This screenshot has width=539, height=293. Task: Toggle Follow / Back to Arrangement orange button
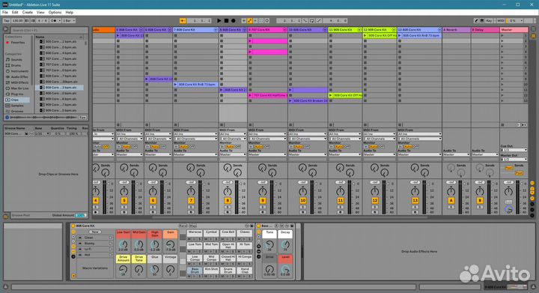[x=183, y=21]
